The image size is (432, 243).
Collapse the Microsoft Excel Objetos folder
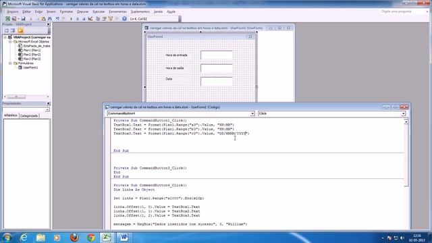tap(10, 42)
